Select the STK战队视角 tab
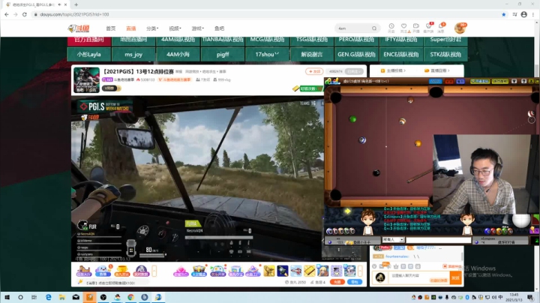Image resolution: width=540 pixels, height=303 pixels. coord(445,55)
